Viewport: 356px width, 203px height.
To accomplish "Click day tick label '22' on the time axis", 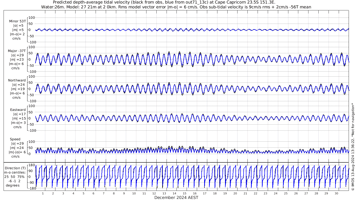I will [255, 193].
